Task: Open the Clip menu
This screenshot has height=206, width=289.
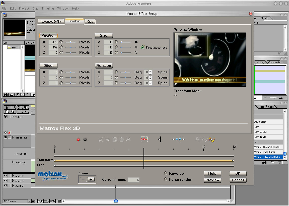Action: click(x=35, y=9)
